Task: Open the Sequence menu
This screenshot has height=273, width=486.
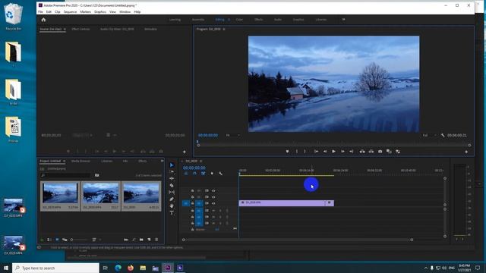Action: pyautogui.click(x=70, y=12)
